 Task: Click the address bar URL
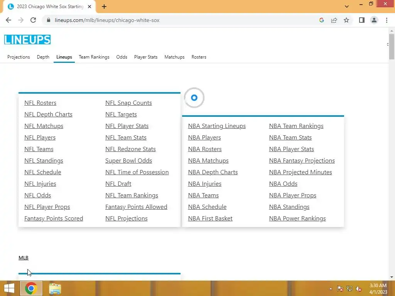click(x=107, y=20)
